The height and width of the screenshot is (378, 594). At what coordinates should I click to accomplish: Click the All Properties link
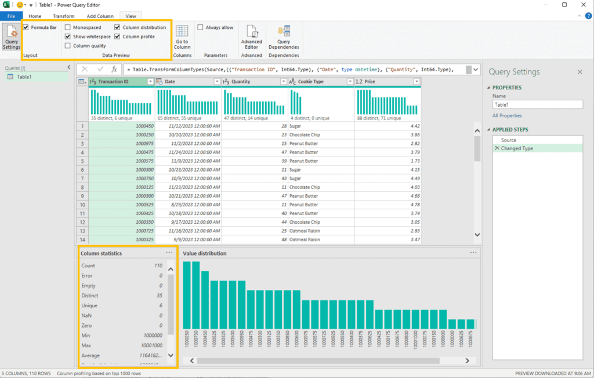click(507, 116)
